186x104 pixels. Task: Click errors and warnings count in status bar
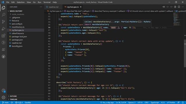coord(19,103)
